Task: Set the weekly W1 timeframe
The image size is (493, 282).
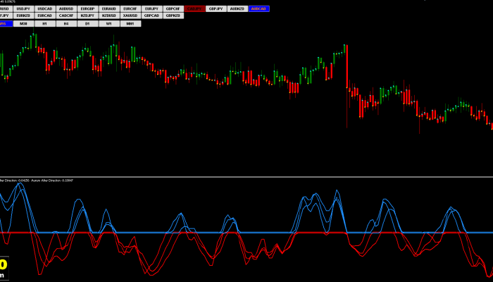Action: pos(108,23)
